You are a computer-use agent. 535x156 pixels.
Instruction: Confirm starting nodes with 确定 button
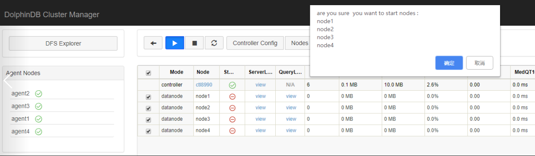coord(449,63)
